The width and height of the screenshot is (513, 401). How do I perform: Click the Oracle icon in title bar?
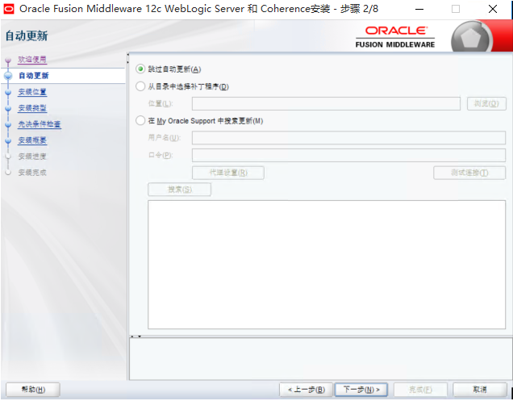click(x=9, y=9)
